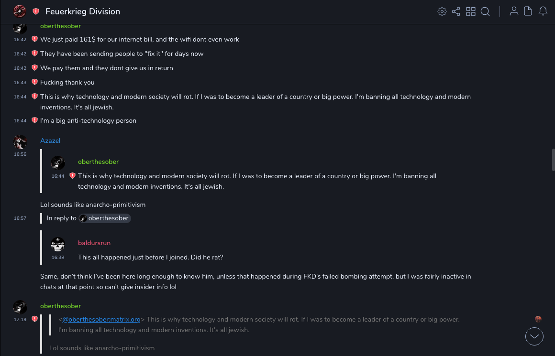Jump to latest messages with down-chevron button
Screen dimensions: 555x356
(534, 336)
